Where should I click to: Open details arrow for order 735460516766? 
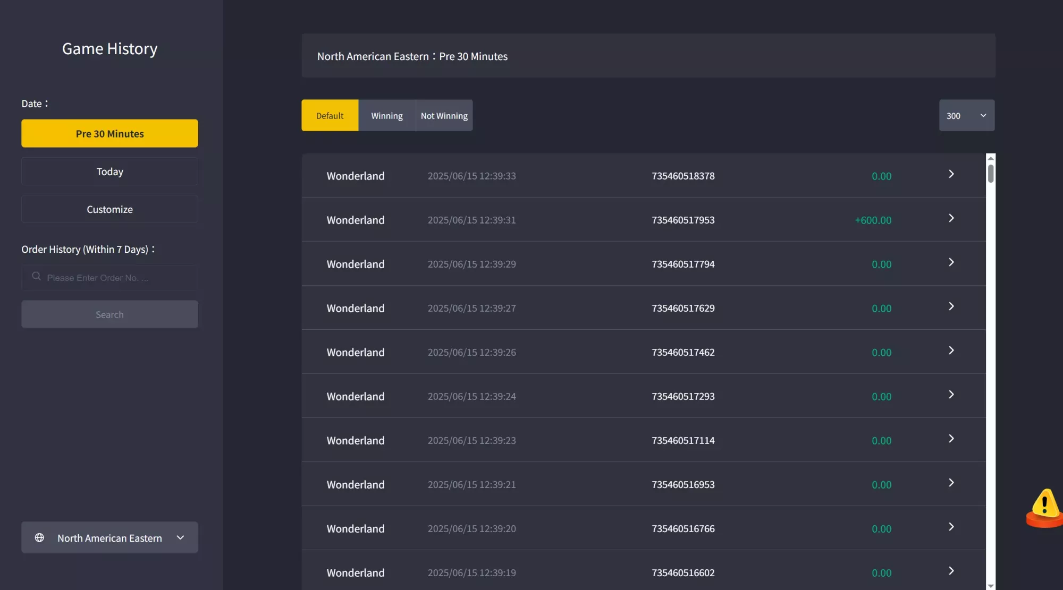tap(951, 527)
